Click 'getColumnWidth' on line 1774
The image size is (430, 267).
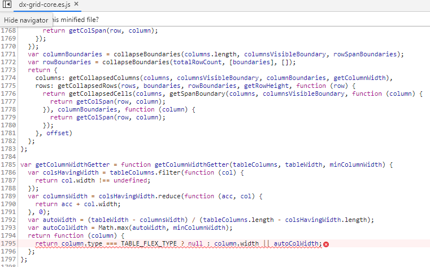[x=359, y=78]
